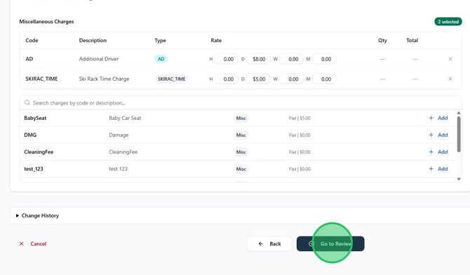Click the 'AD' code cell
The height and width of the screenshot is (275, 470).
click(x=29, y=59)
